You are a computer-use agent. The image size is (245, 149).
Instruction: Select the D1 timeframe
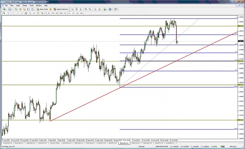(x=73, y=13)
